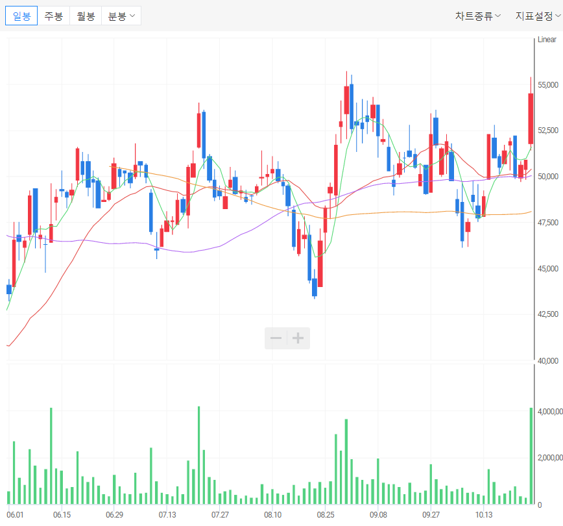Zoom out with the minus button
Screen dimensions: 563x526
276,338
